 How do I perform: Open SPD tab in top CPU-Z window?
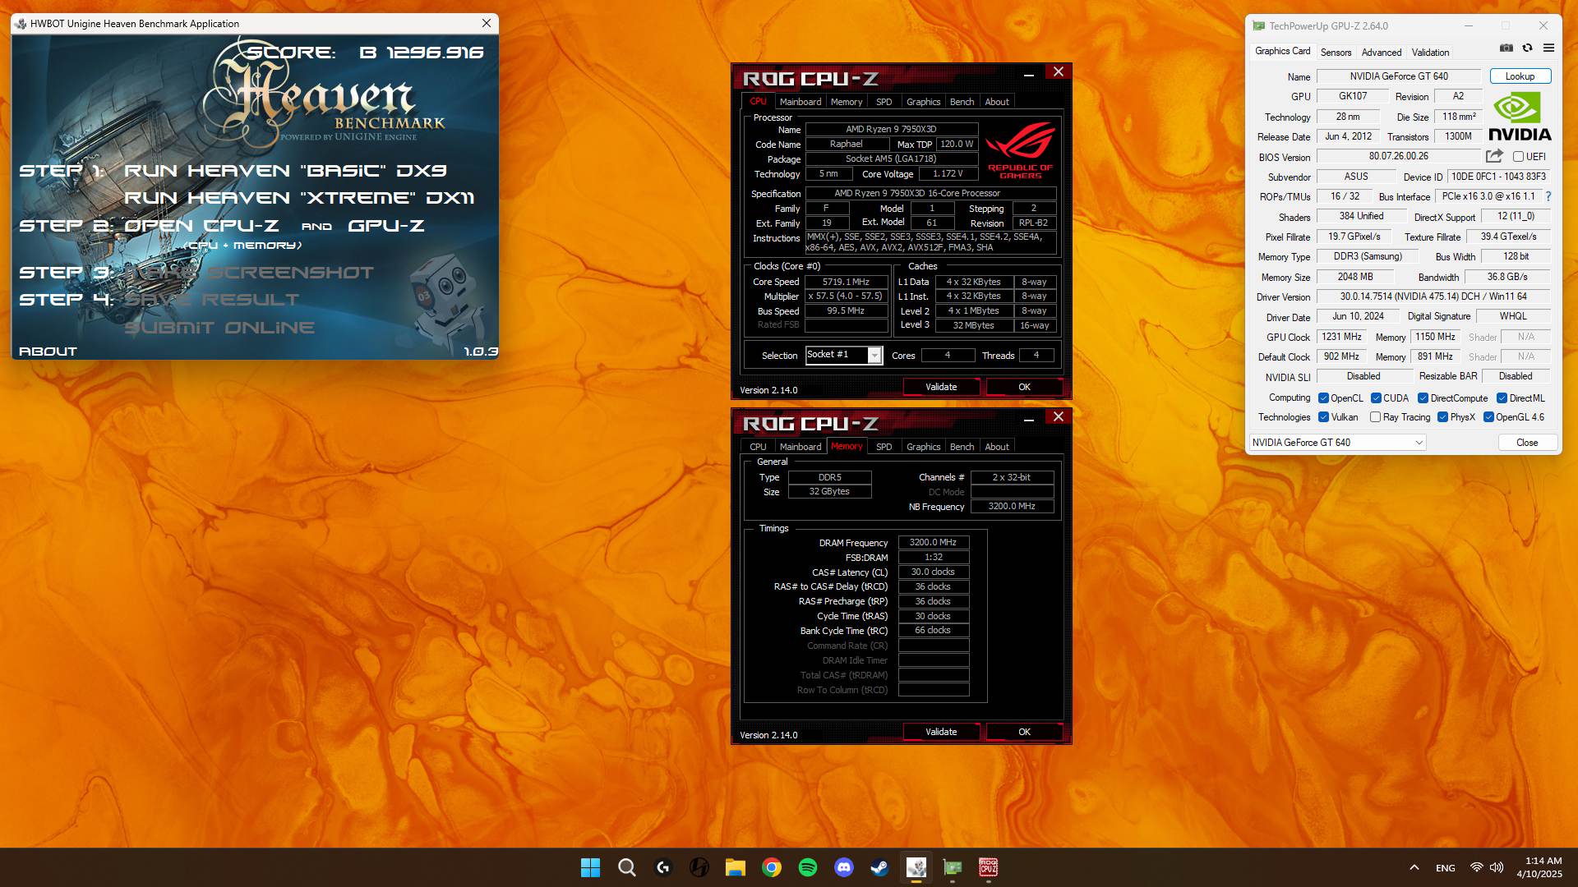884,102
